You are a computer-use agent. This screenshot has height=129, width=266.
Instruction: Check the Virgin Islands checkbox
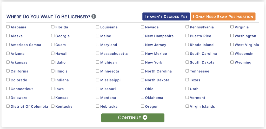pyautogui.click(x=187, y=106)
